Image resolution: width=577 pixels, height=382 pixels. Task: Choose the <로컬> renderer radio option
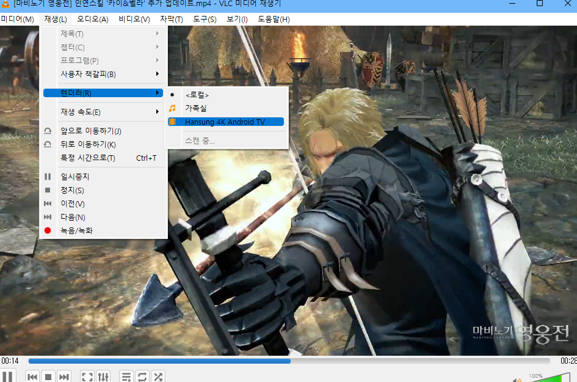(x=226, y=95)
